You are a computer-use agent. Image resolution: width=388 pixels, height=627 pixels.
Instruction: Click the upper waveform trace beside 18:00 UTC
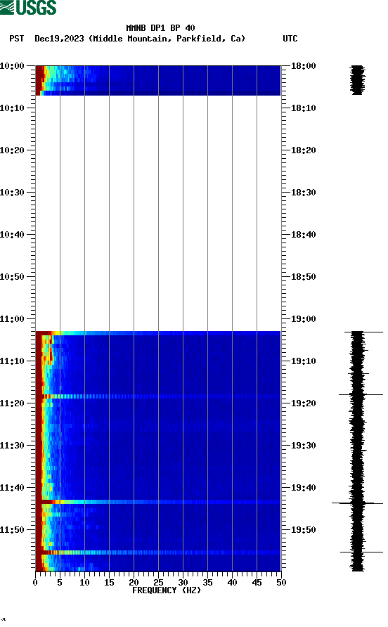pos(358,80)
